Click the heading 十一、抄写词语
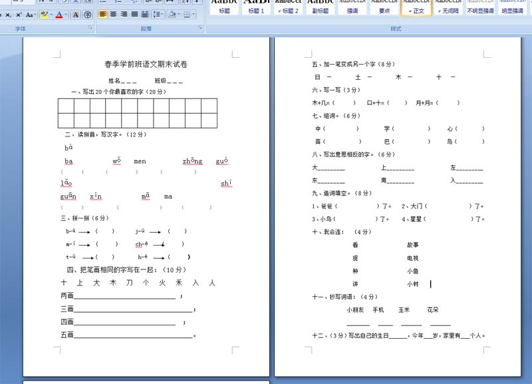 click(x=345, y=297)
